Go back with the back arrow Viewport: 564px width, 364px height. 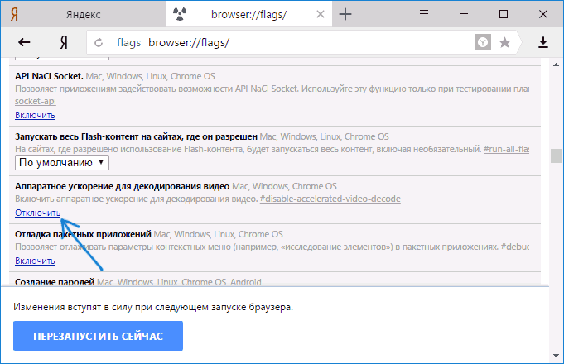click(24, 43)
